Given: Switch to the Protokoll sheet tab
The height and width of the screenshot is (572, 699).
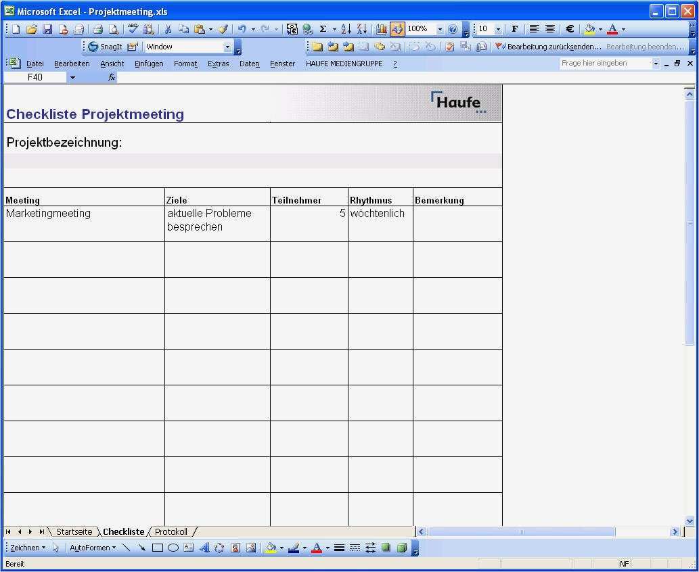Looking at the screenshot, I should click(x=171, y=531).
